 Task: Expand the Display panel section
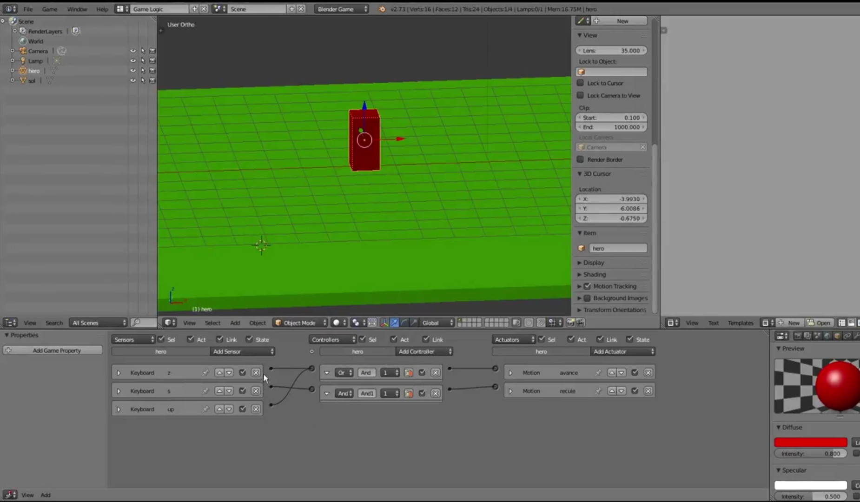pyautogui.click(x=594, y=263)
